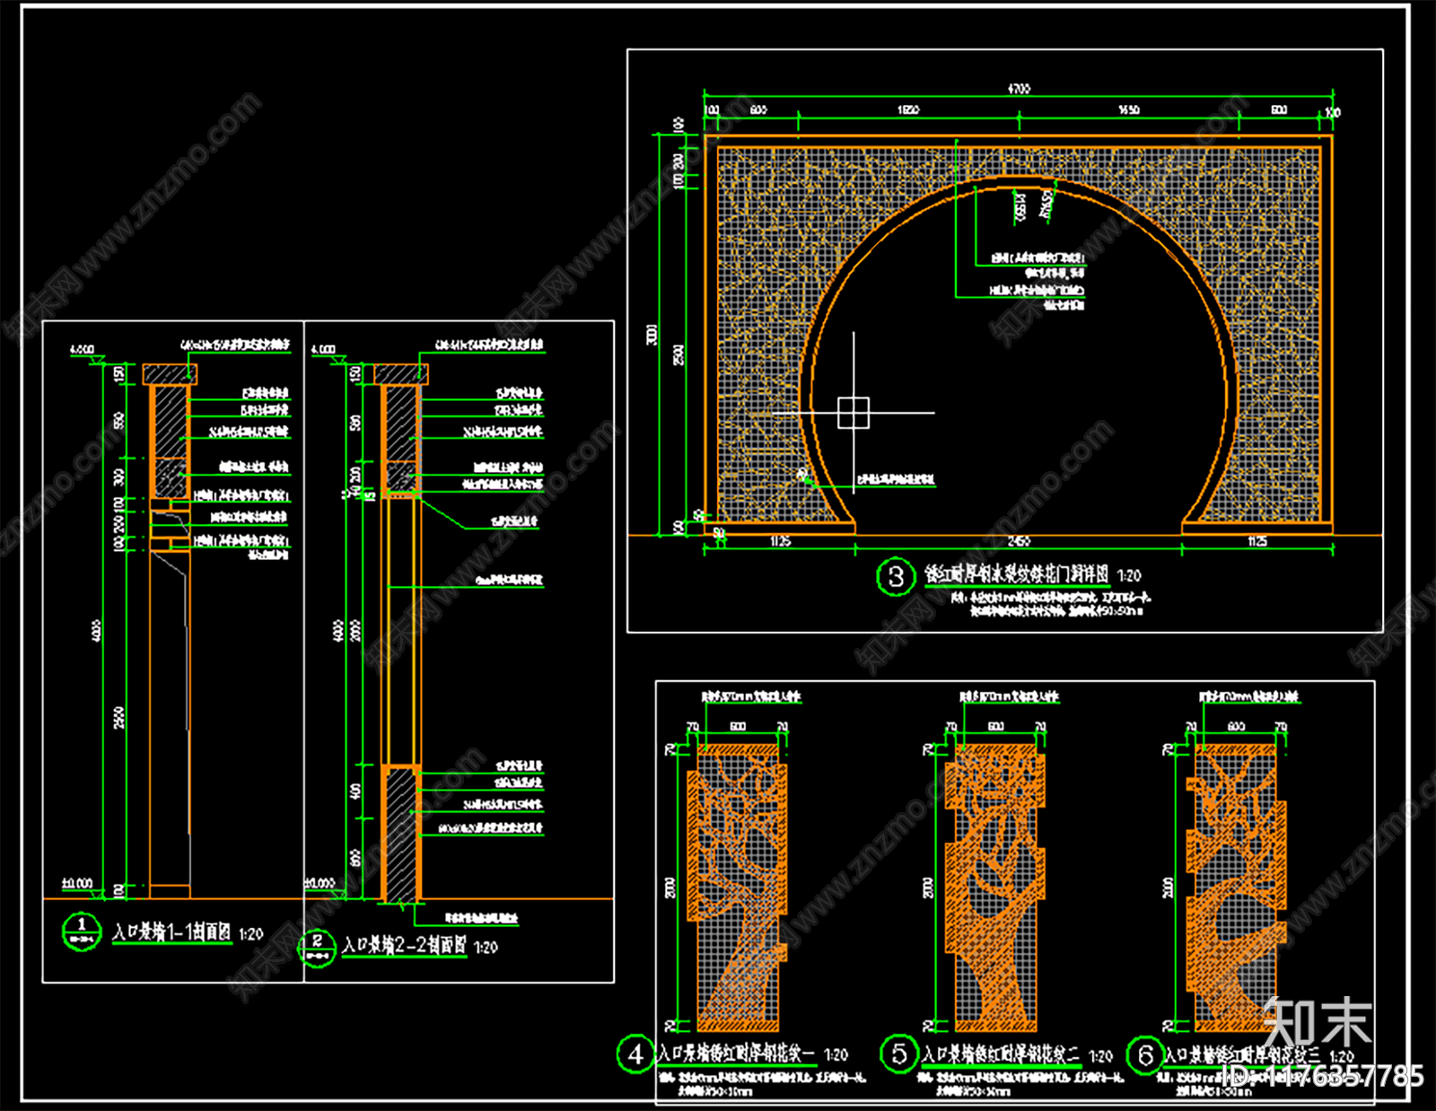Click the 1650 top dimension text

point(1129,109)
